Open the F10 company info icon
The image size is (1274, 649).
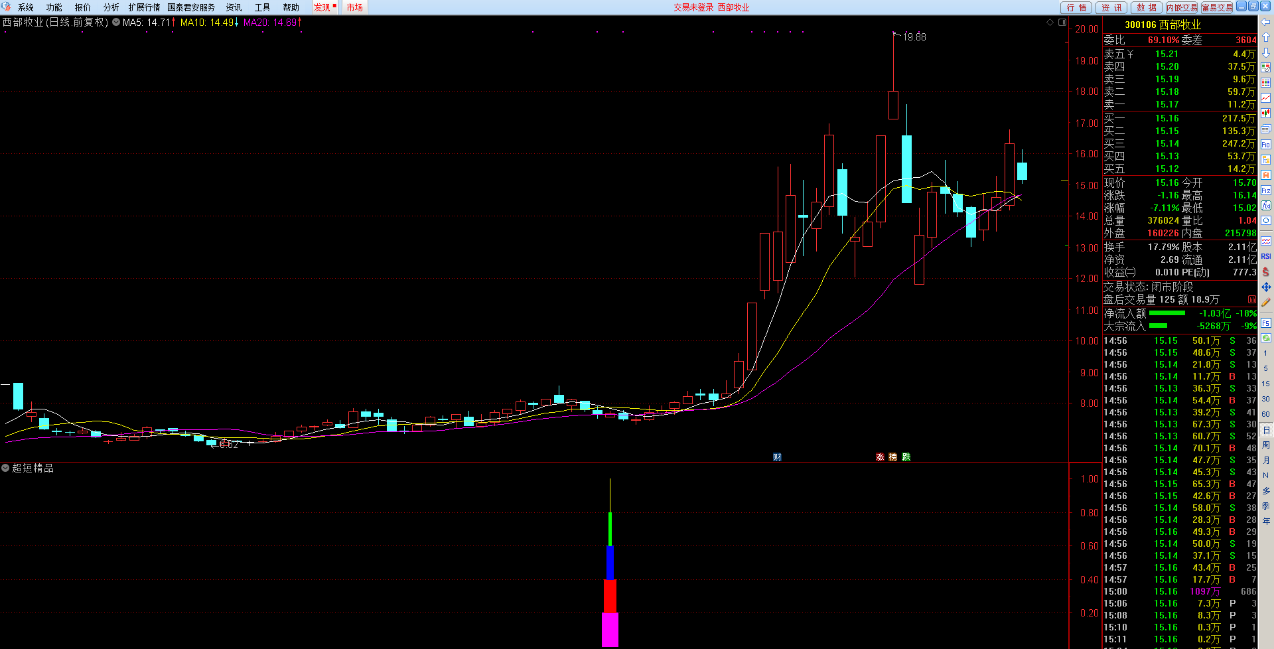[x=1265, y=145]
